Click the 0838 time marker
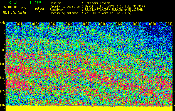The height and width of the screenshot is (111, 175). coord(136,24)
